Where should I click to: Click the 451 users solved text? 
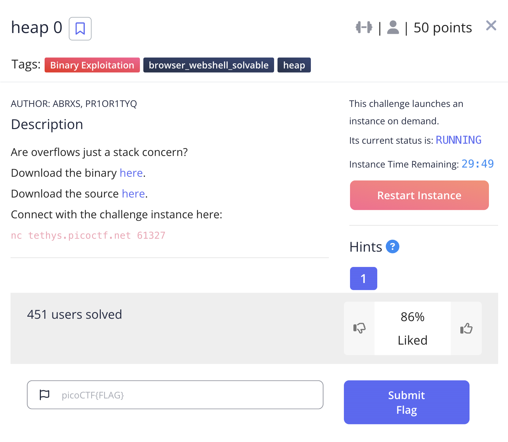pos(75,314)
